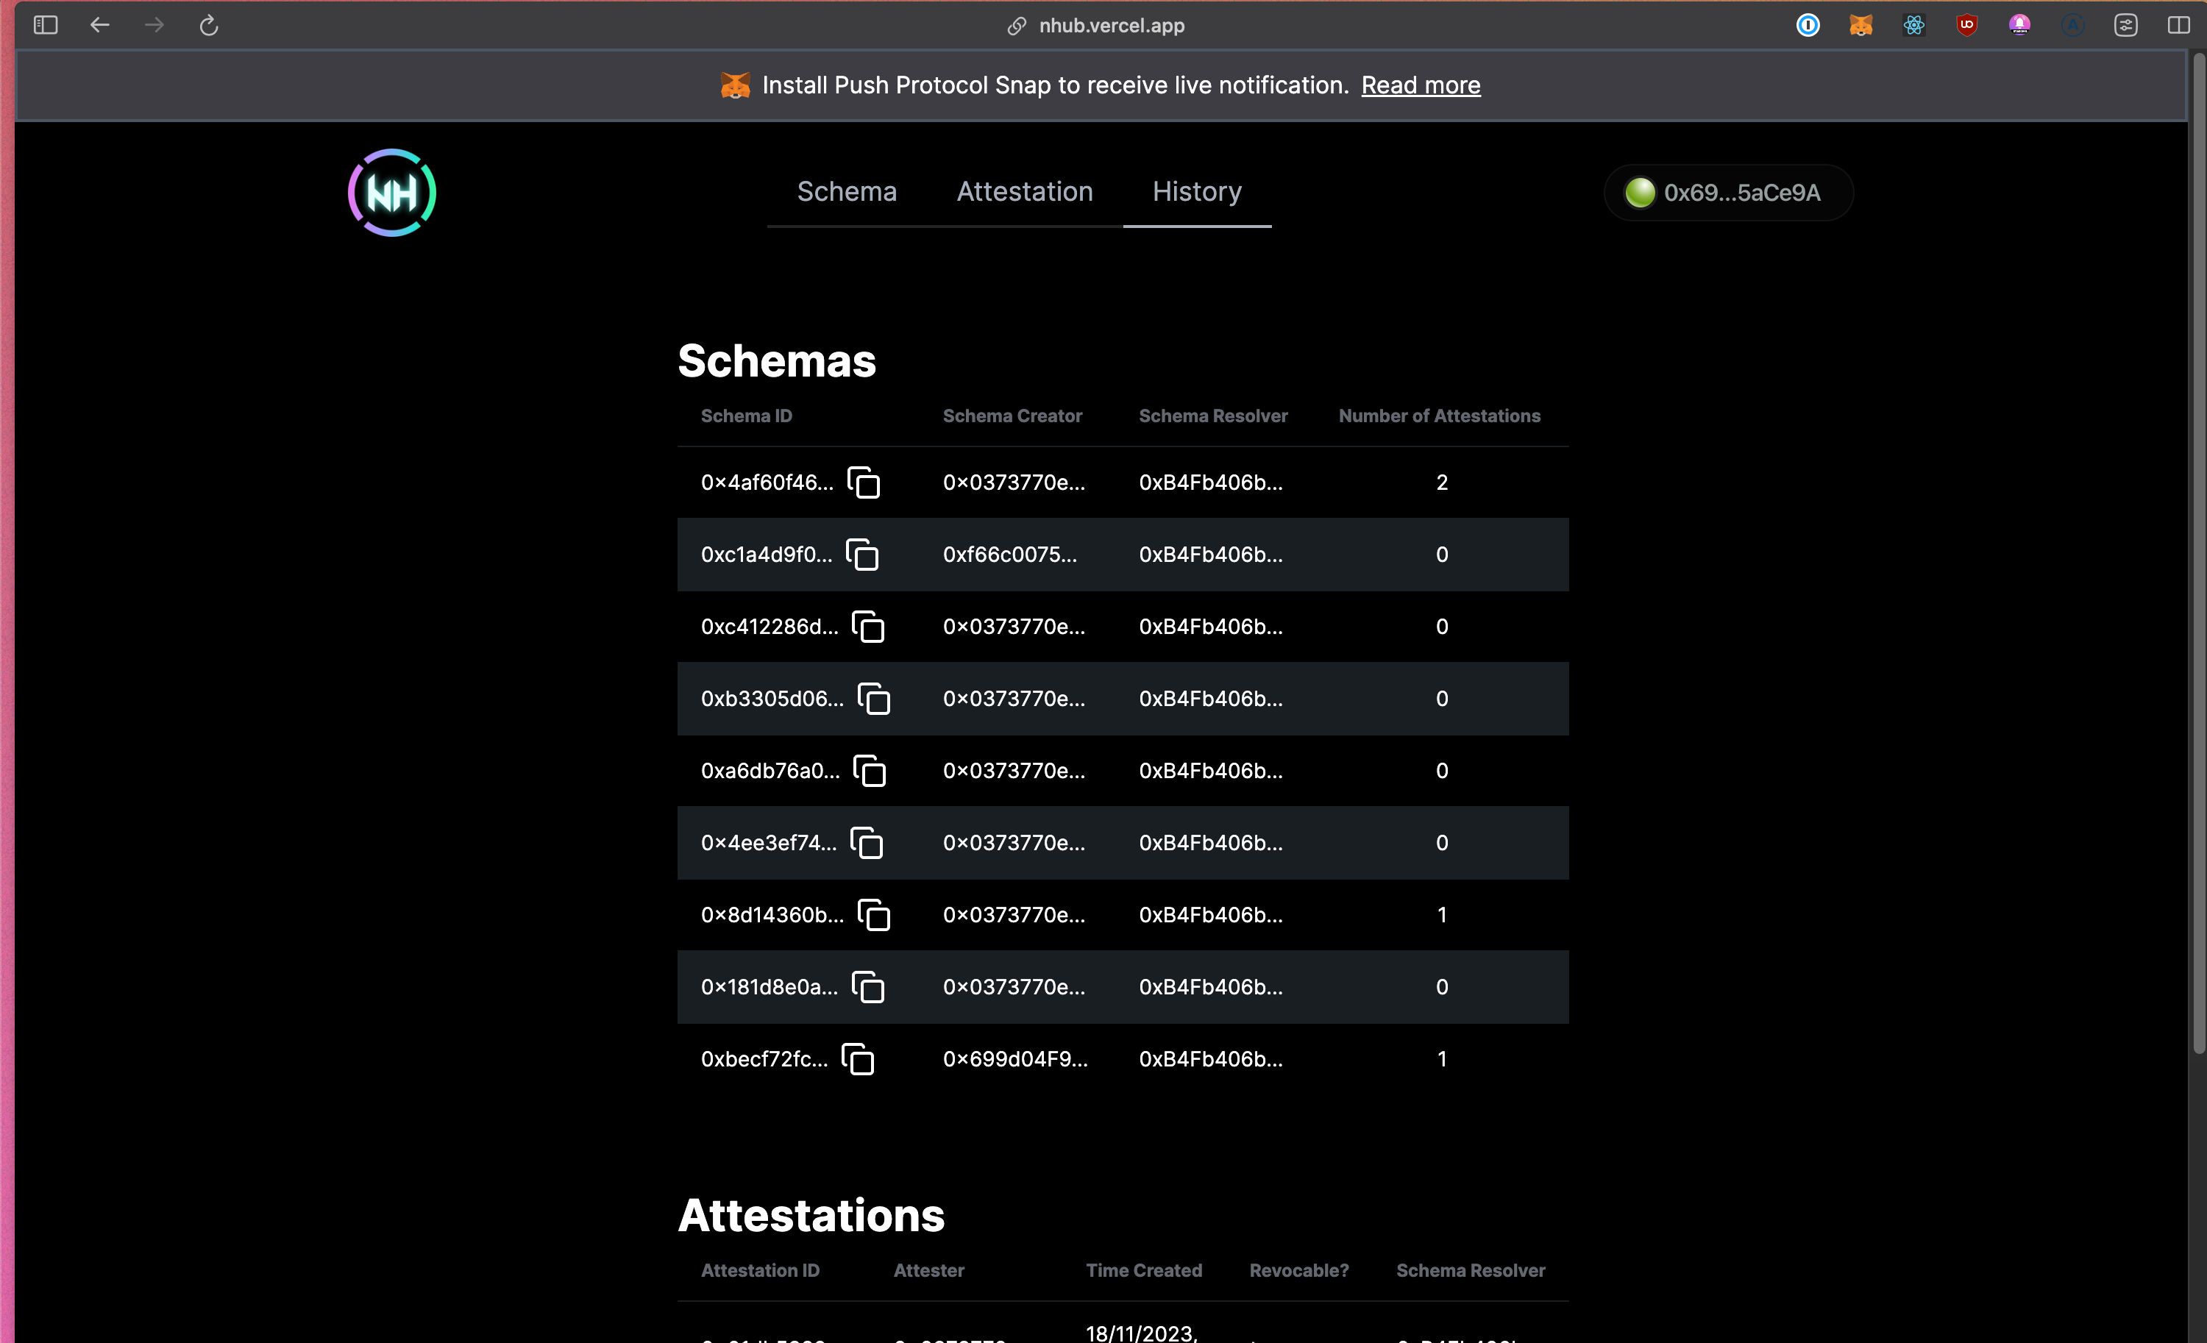
Task: Toggle the split view icon
Action: click(x=2178, y=25)
